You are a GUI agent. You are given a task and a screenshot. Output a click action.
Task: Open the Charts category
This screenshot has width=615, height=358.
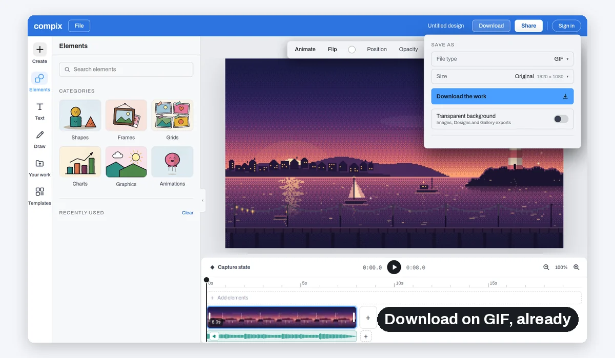coord(80,166)
